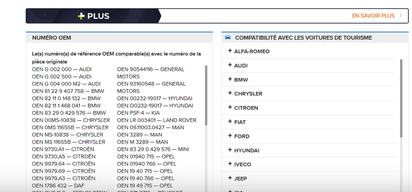Select text OEN 19 49 715 — OPEL
This screenshot has height=192, width=412.
click(145, 186)
